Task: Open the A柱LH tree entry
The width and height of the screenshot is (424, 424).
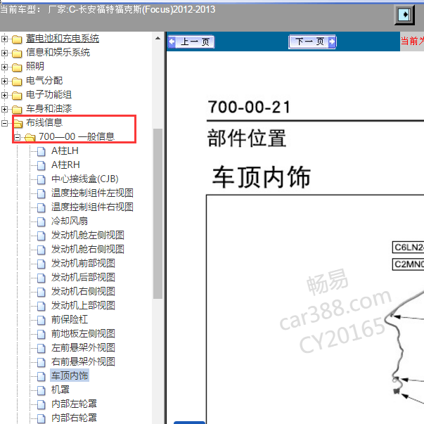Action: point(65,151)
